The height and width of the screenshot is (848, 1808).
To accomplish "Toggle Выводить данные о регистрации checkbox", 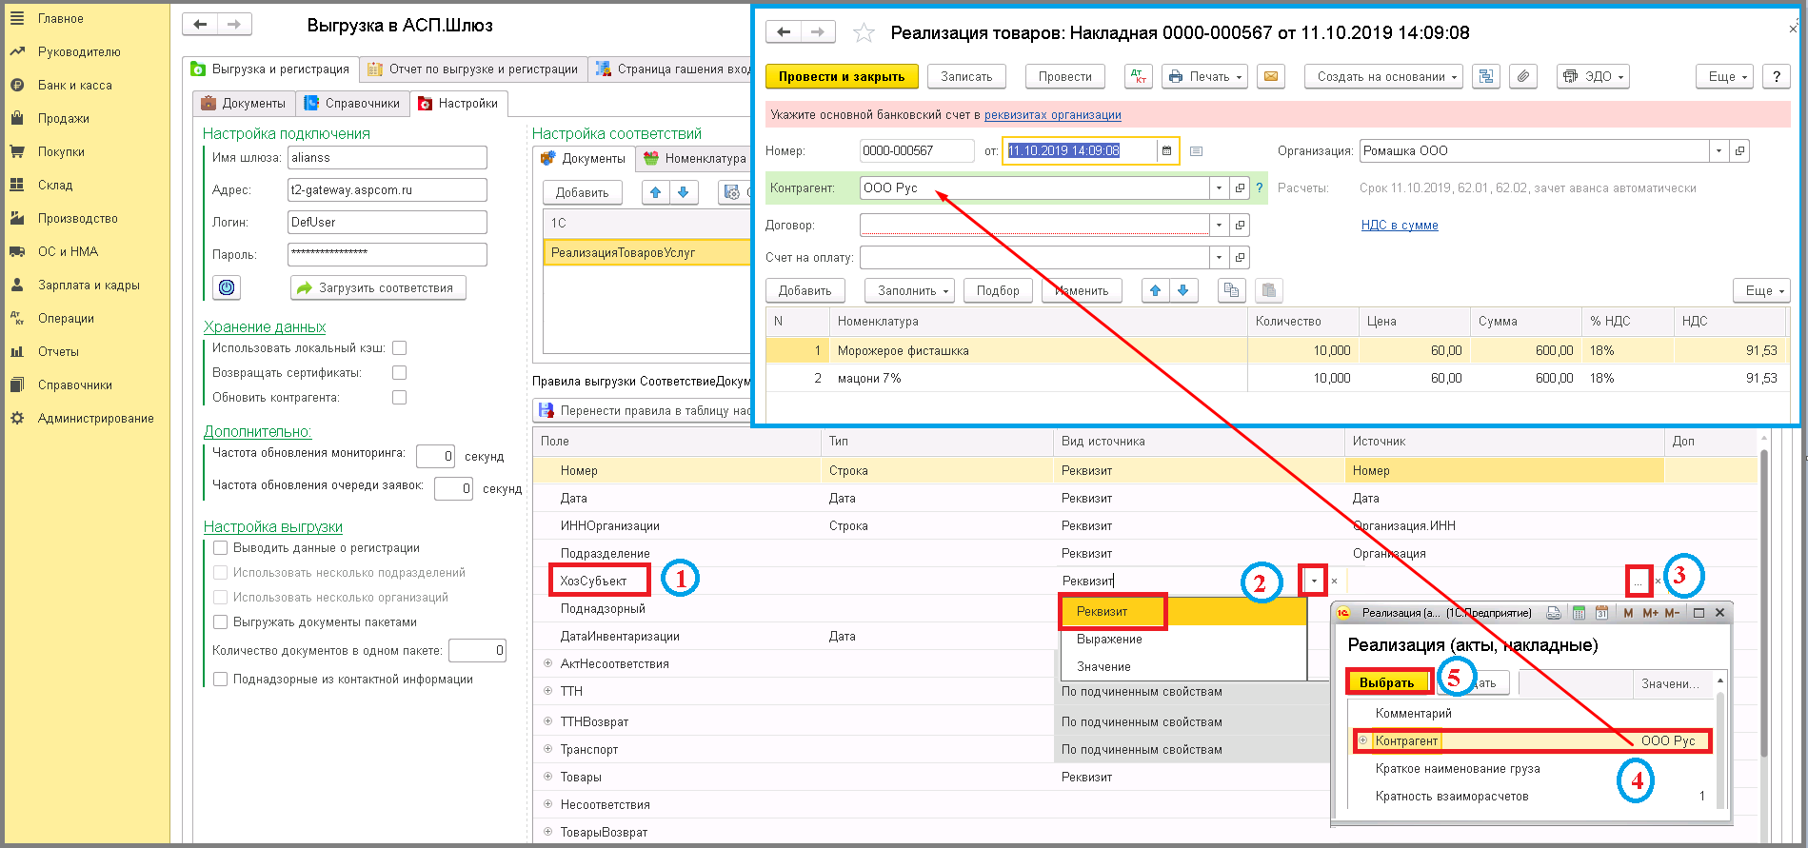I will coord(221,548).
